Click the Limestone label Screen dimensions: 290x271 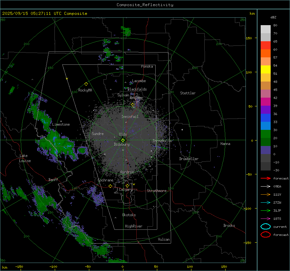coord(61,124)
